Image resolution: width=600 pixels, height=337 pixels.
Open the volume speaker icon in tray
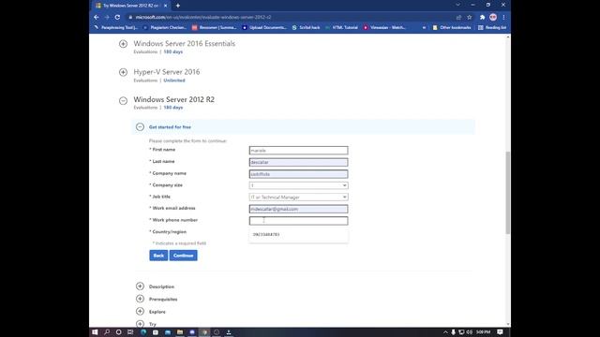(x=470, y=332)
